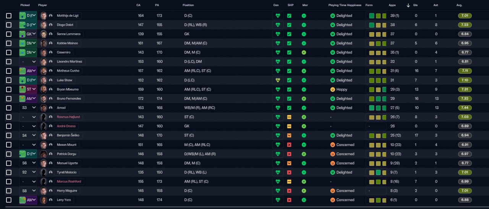
Task: Click the info icon next to Casemiro
Action: 50,52
